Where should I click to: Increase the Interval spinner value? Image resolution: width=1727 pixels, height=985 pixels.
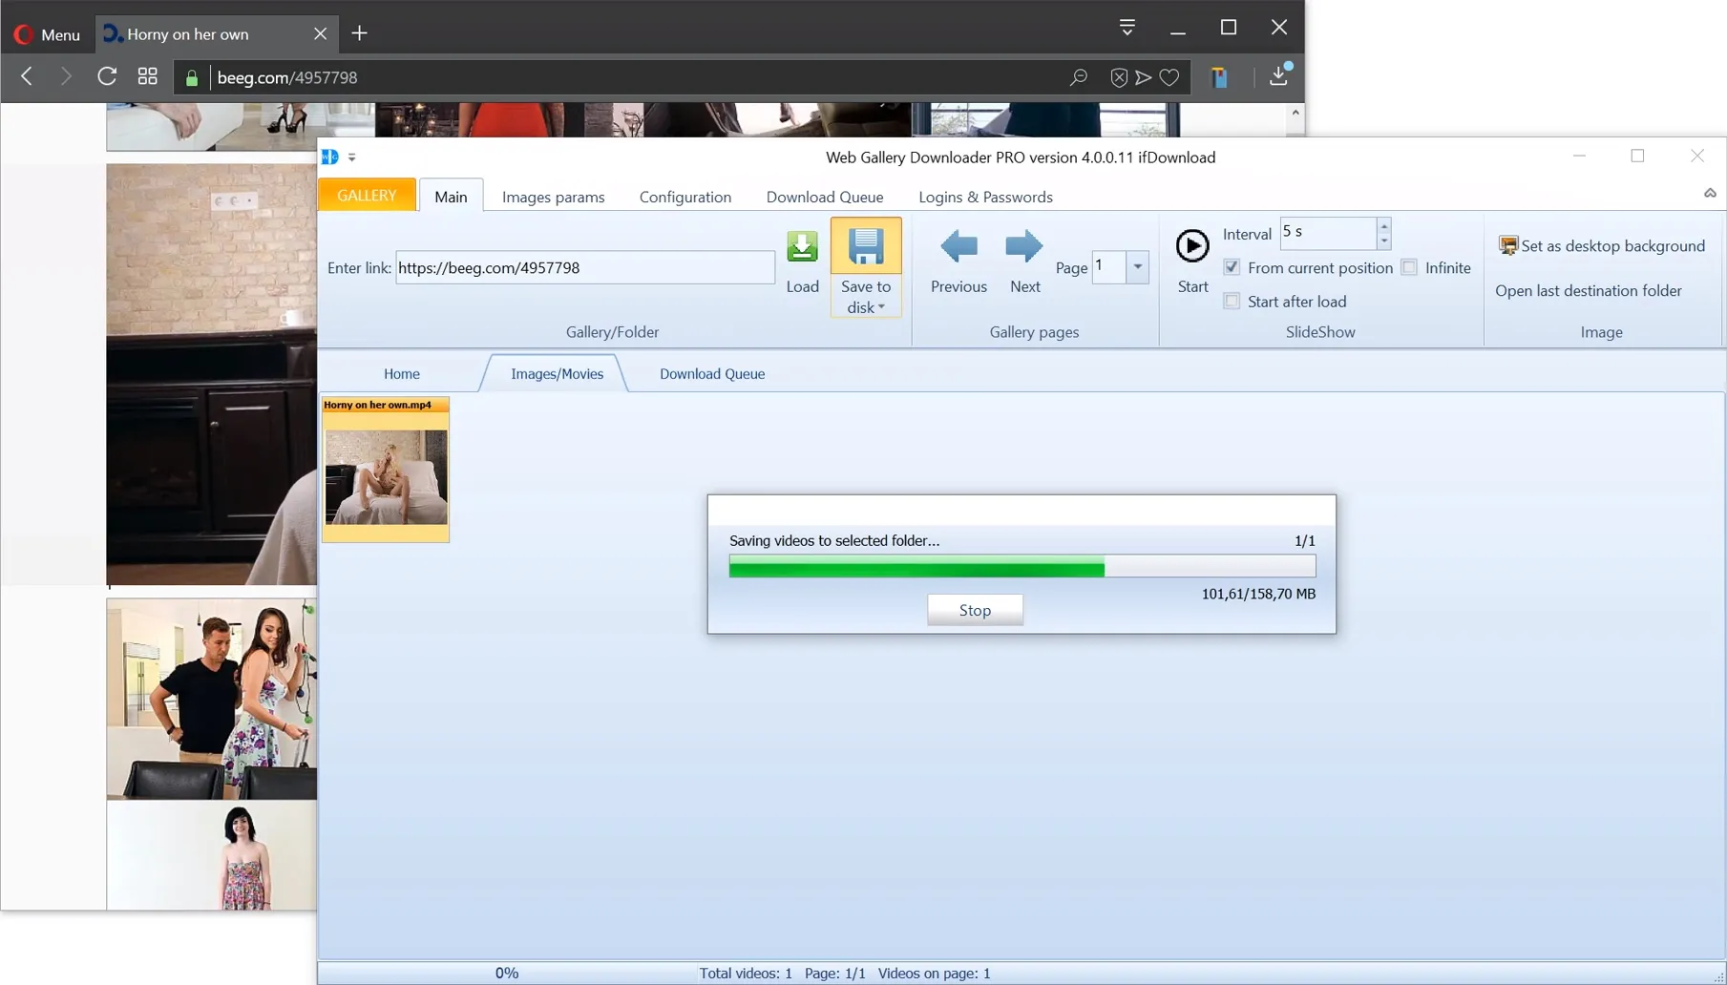[x=1383, y=226]
